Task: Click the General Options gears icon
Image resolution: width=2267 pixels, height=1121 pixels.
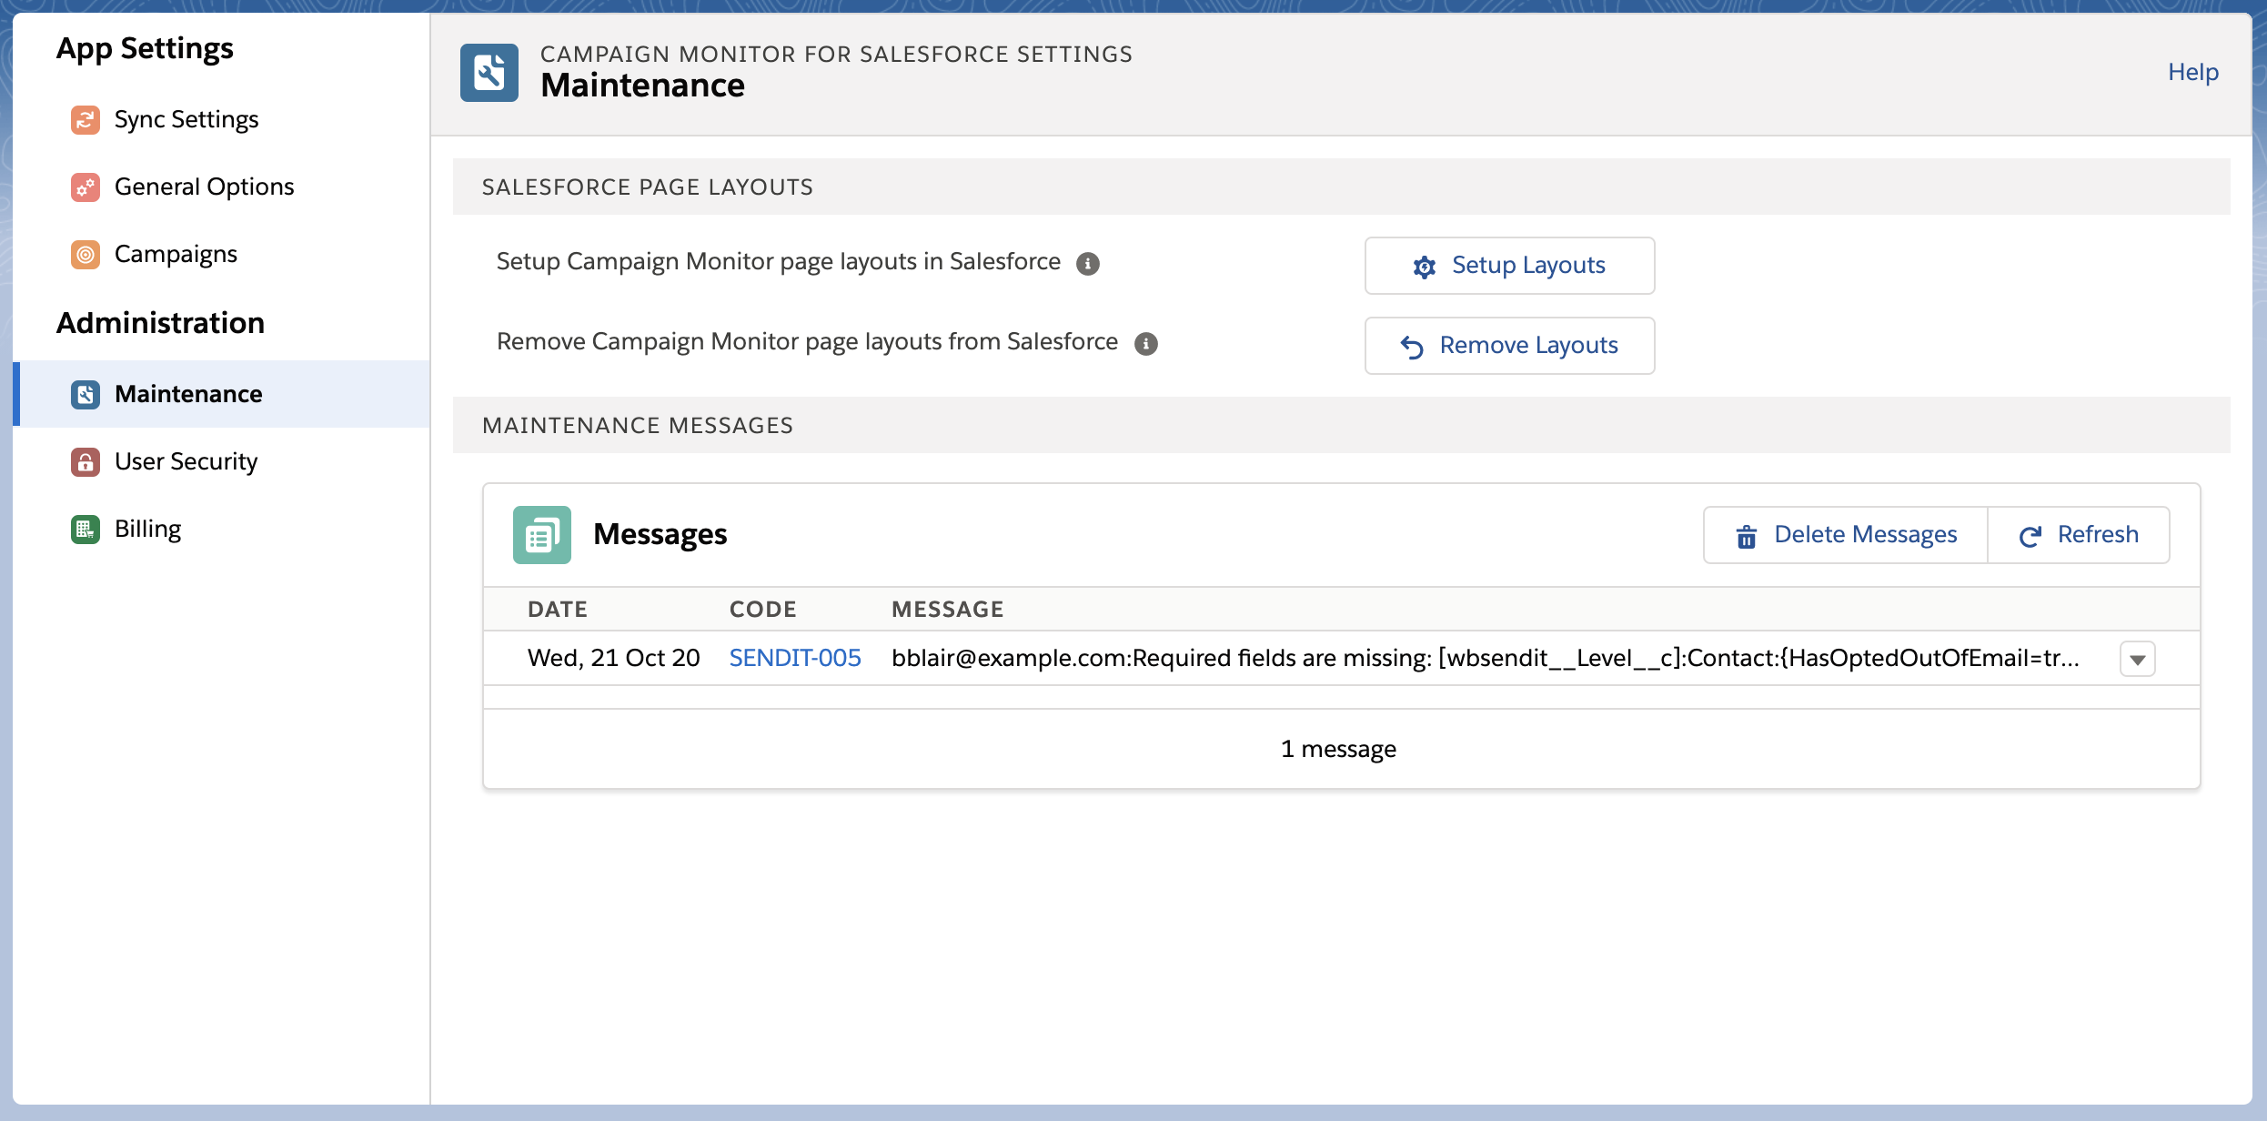Action: (x=85, y=187)
